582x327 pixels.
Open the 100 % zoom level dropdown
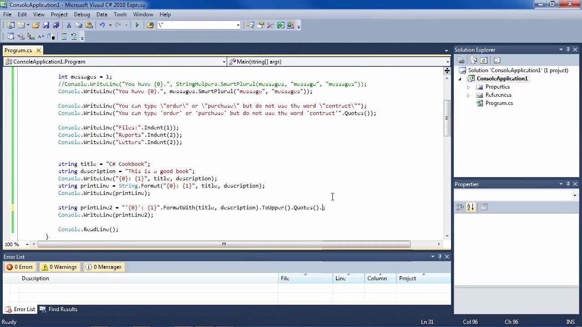pos(27,244)
